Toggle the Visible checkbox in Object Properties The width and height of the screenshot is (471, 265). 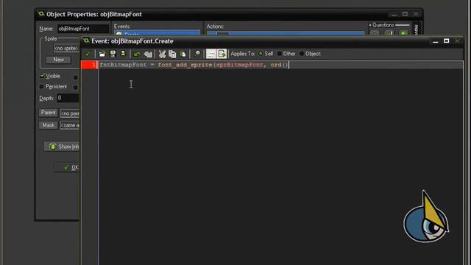42,76
